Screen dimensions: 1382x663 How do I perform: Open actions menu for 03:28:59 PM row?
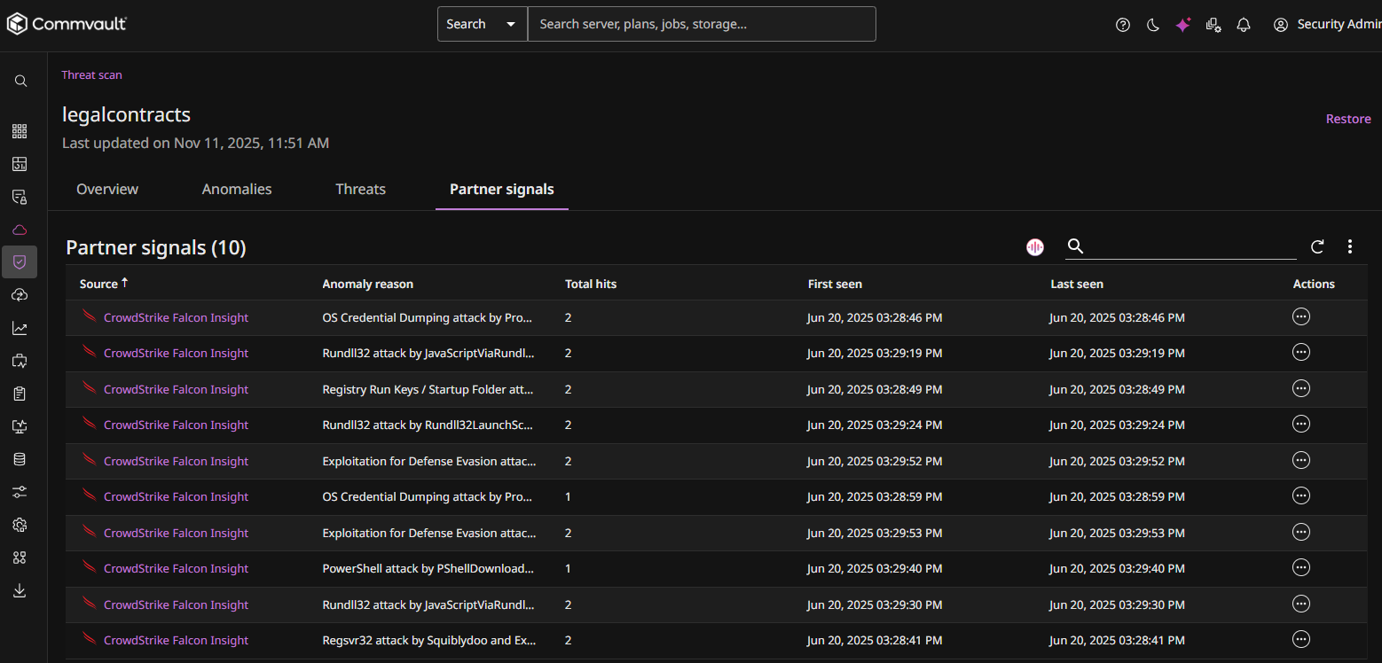1301,495
